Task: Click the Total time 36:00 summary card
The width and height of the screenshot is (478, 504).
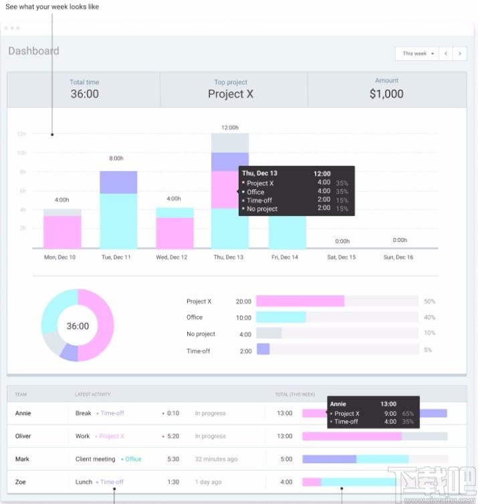Action: pos(84,90)
